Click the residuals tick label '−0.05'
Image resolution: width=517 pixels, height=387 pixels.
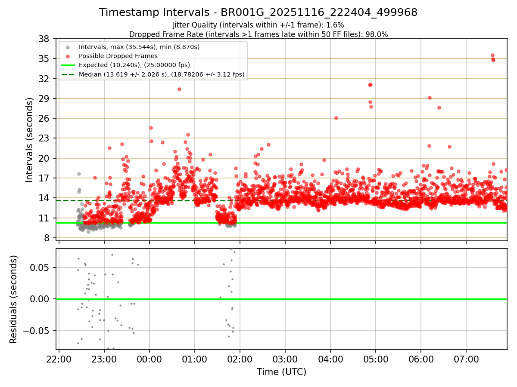(37, 331)
